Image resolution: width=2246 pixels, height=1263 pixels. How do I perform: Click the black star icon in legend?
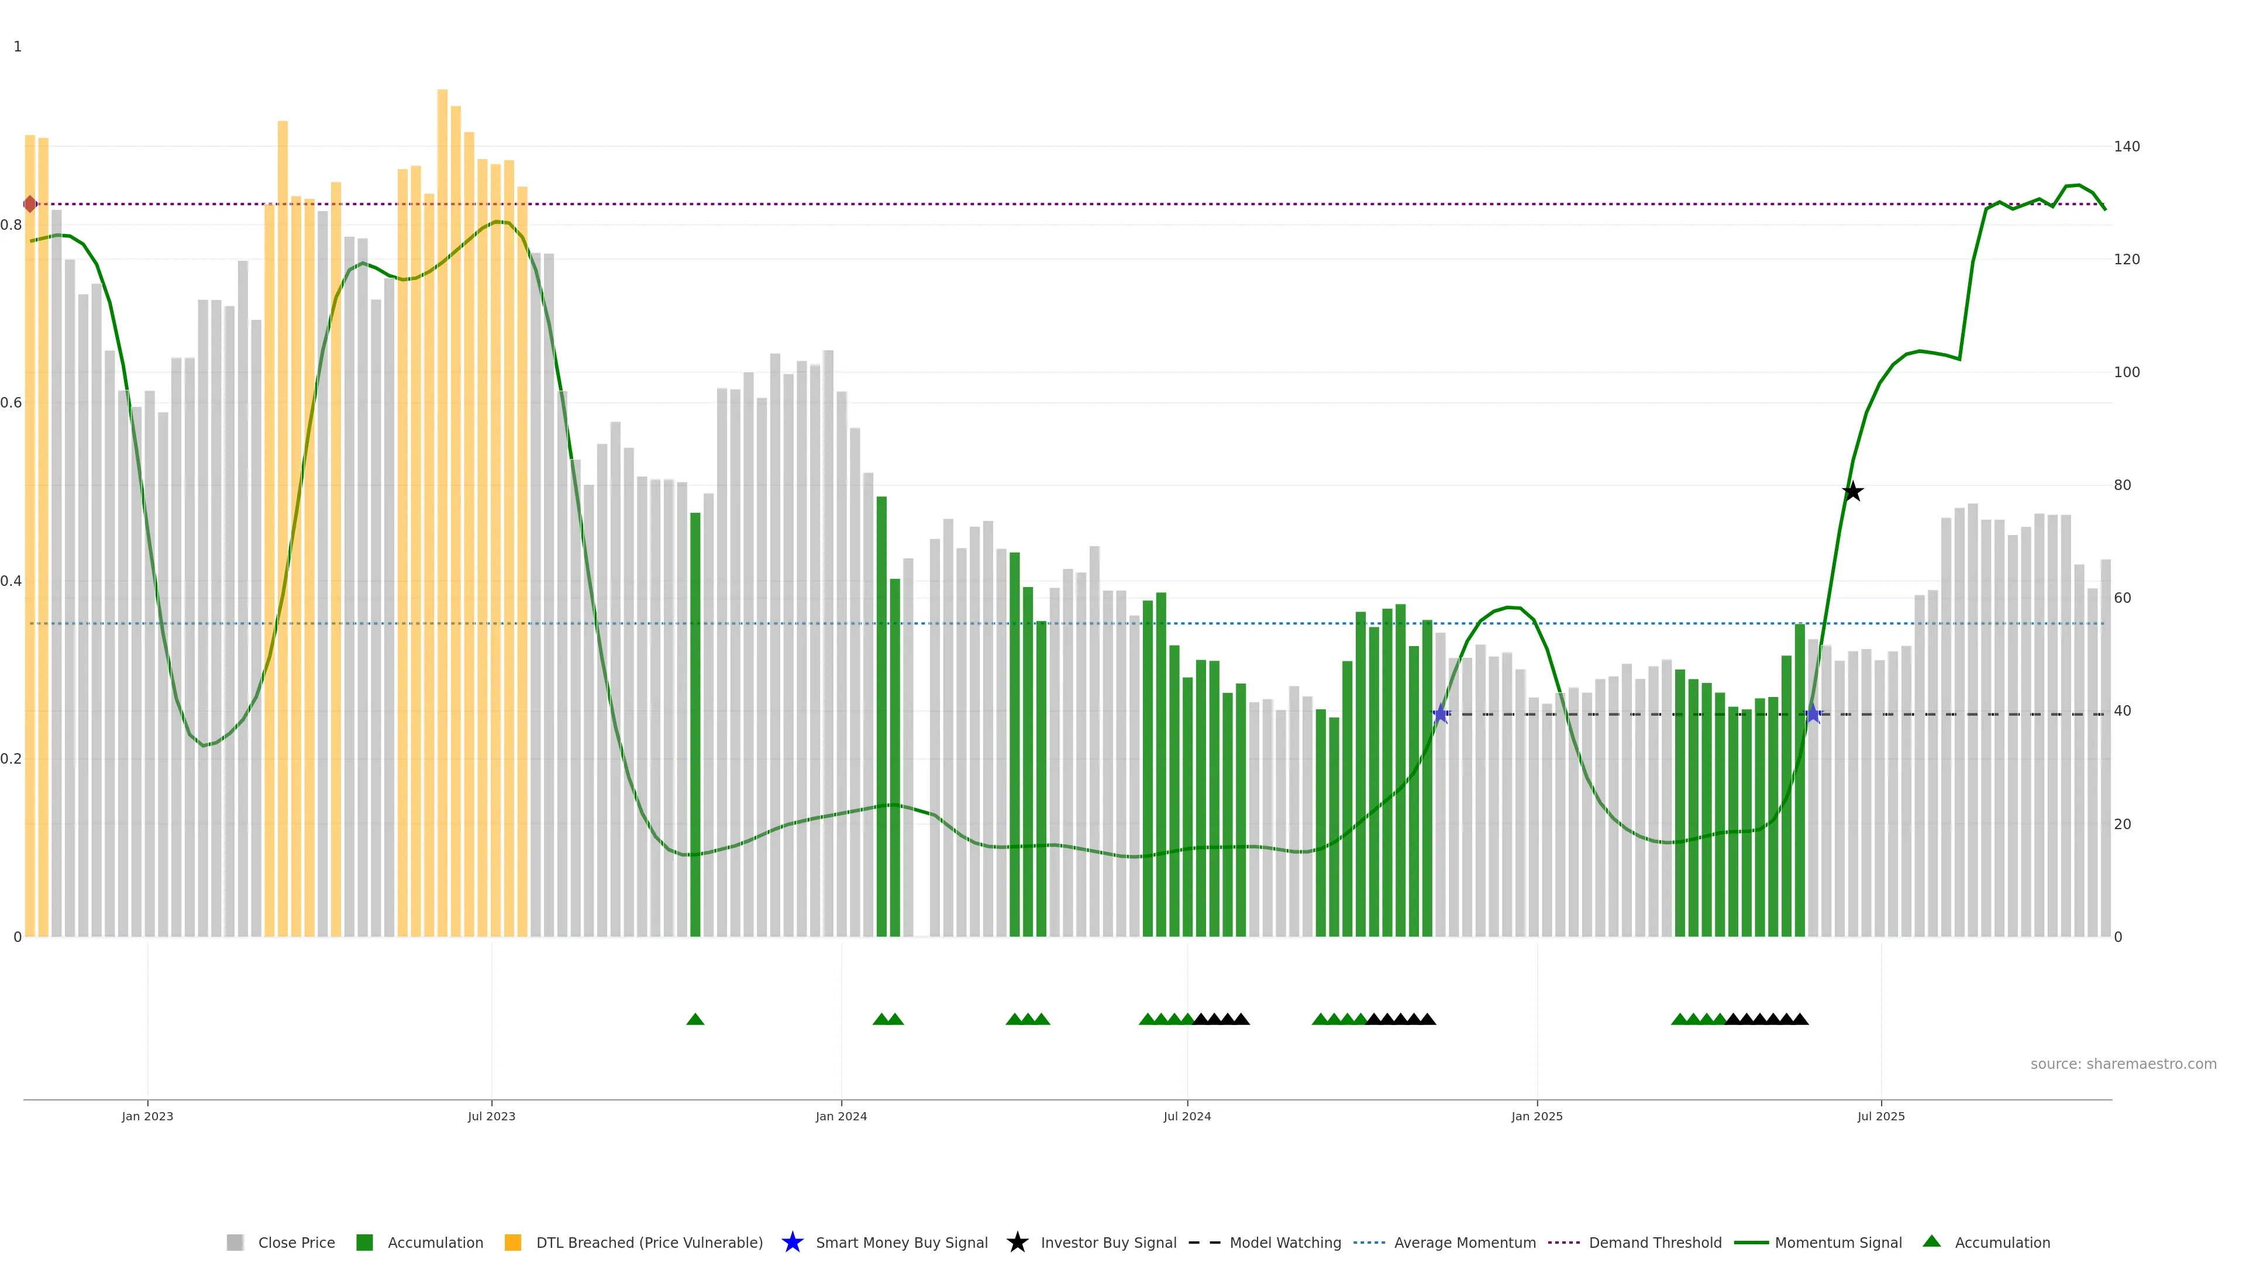[x=1017, y=1242]
